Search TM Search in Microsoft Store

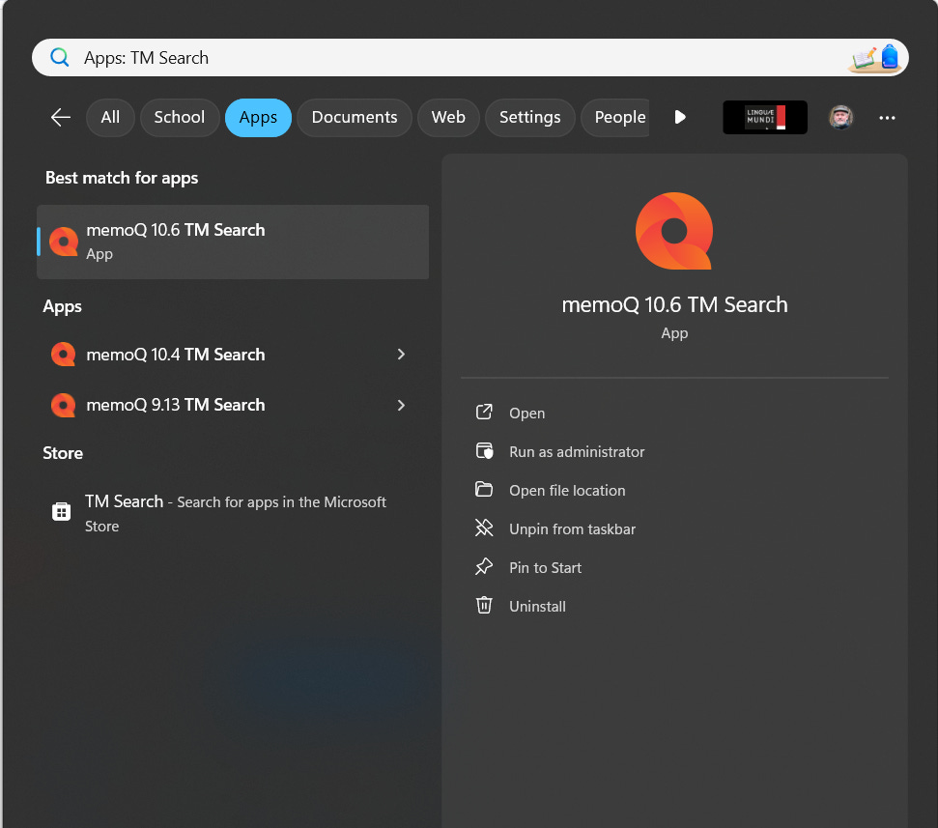click(x=233, y=513)
